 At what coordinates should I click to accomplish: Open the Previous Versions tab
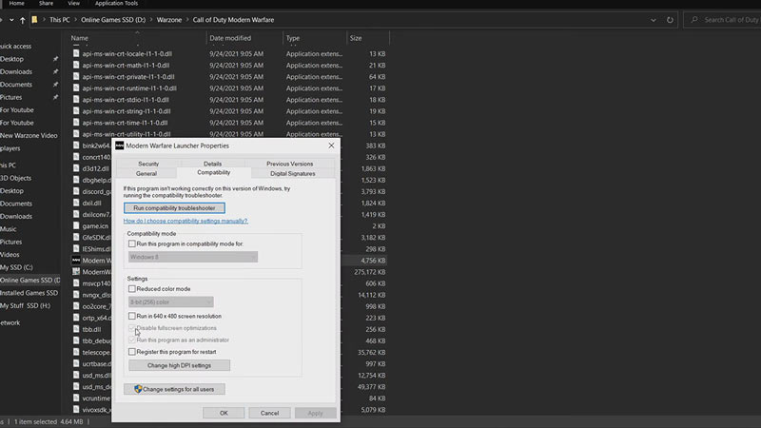[290, 164]
